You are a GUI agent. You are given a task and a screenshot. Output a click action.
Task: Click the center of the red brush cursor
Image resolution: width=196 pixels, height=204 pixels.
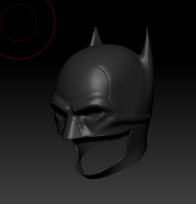(19, 22)
